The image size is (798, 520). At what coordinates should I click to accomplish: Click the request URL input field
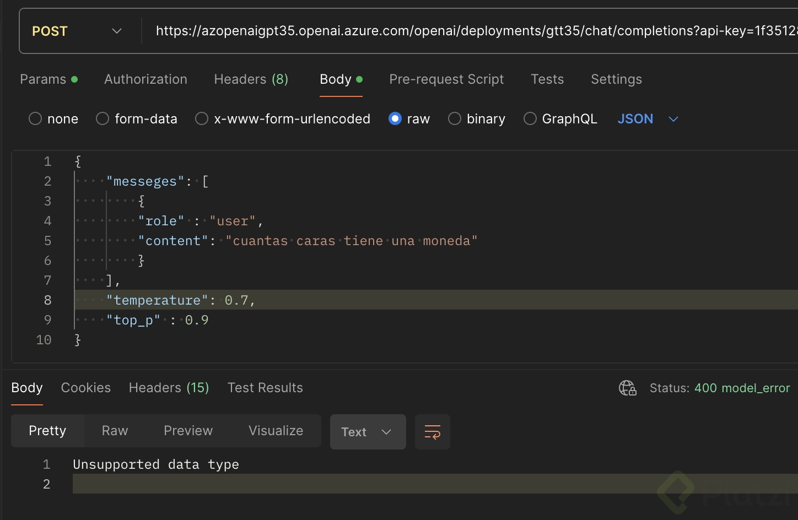point(474,31)
